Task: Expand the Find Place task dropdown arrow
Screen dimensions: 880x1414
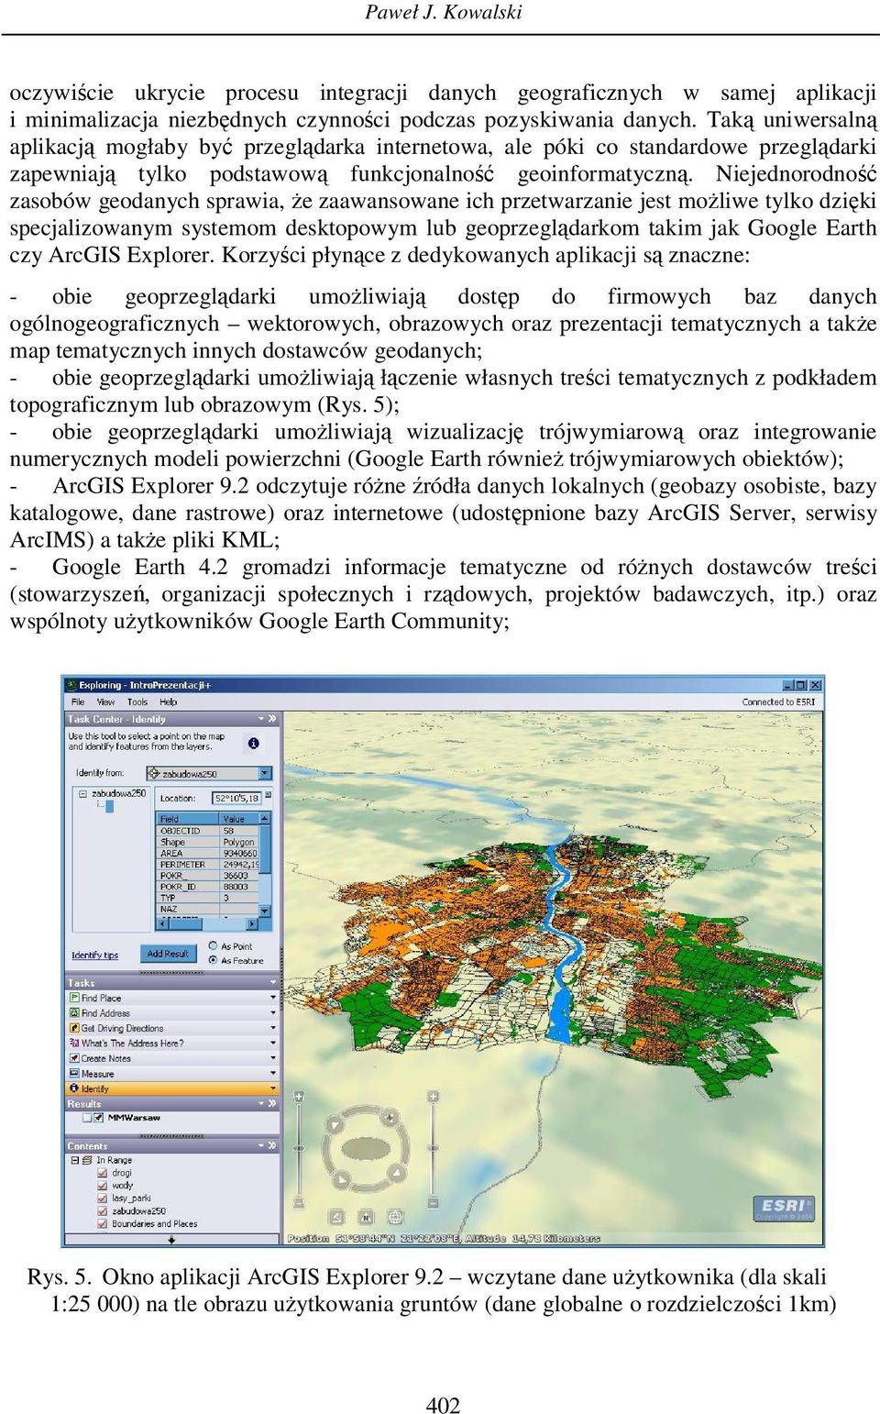Action: coord(272,998)
